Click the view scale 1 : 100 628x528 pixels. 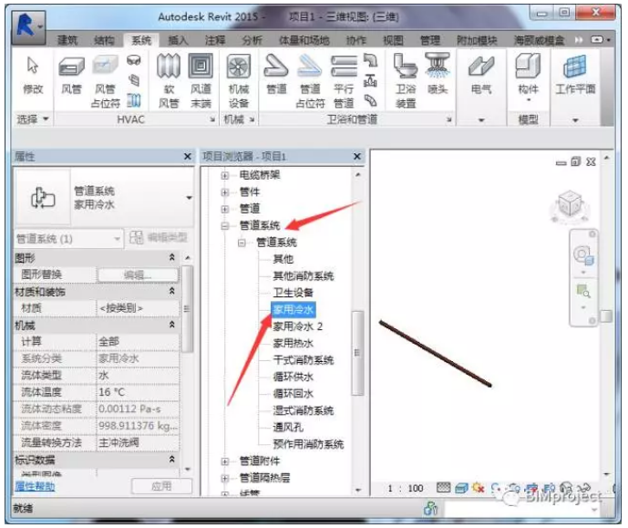pyautogui.click(x=406, y=488)
